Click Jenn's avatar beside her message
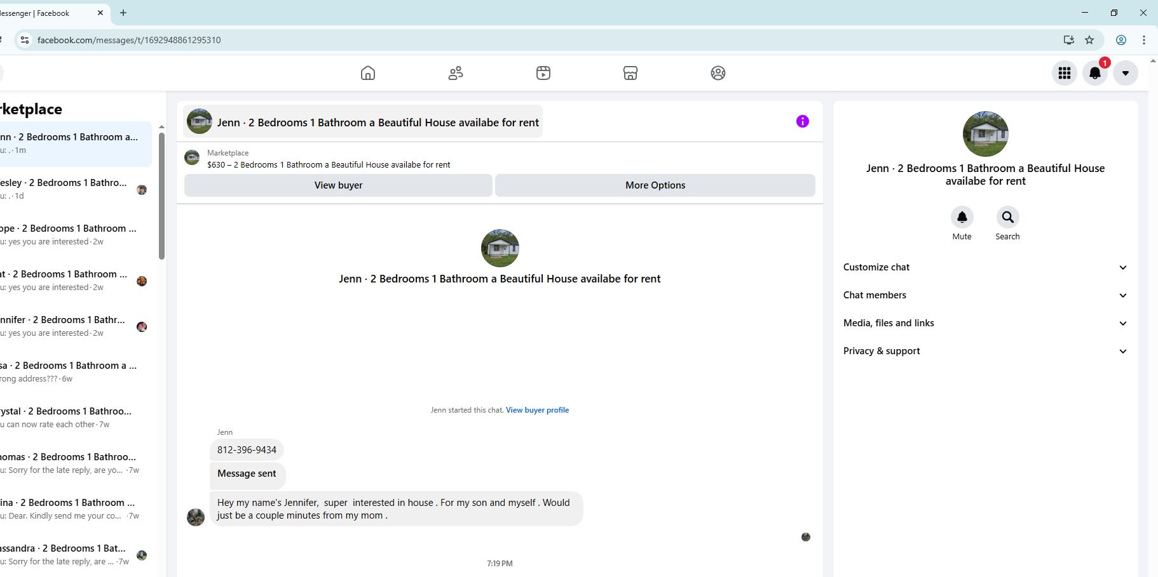The width and height of the screenshot is (1158, 577). click(196, 517)
